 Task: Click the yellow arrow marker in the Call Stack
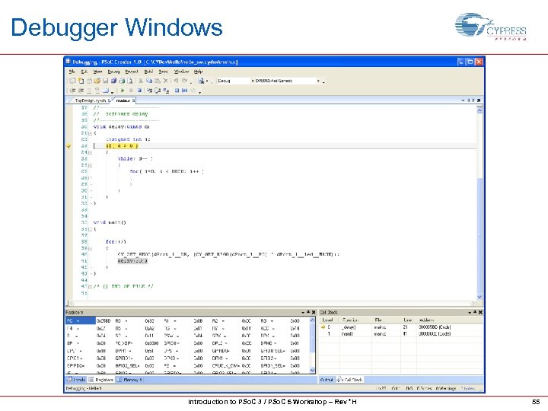click(323, 327)
